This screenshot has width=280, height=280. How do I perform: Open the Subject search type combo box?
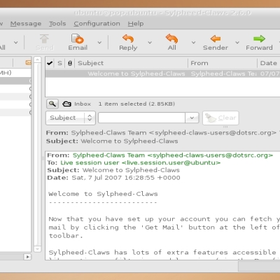(x=71, y=118)
